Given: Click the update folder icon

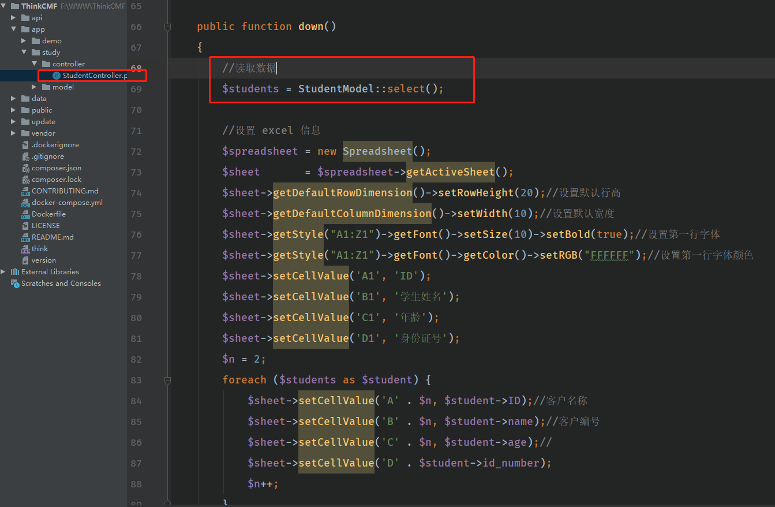Looking at the screenshot, I should pos(25,122).
